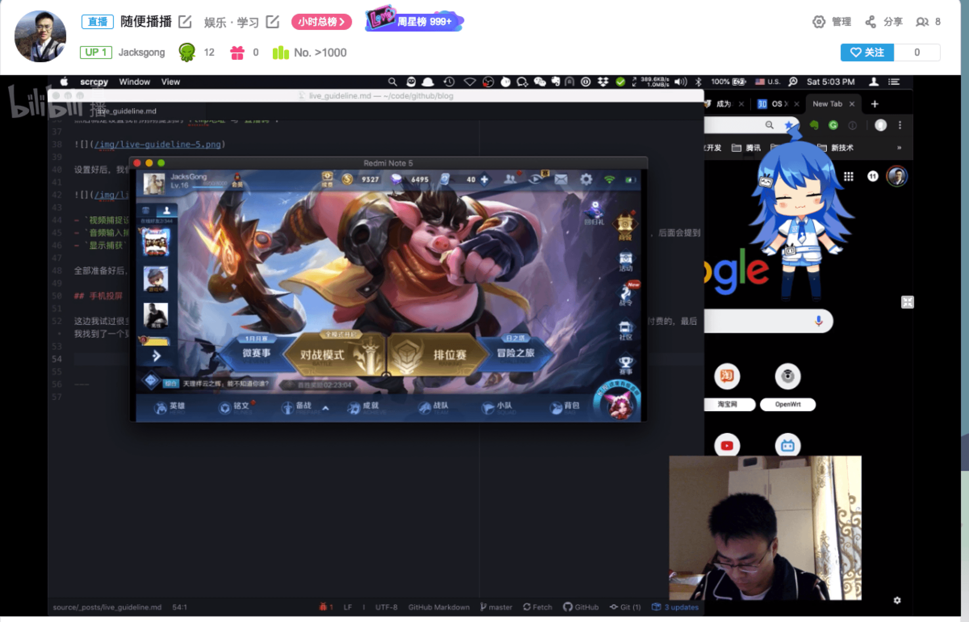Expand the friends sidebar arrow
This screenshot has height=622, width=969.
pyautogui.click(x=157, y=356)
